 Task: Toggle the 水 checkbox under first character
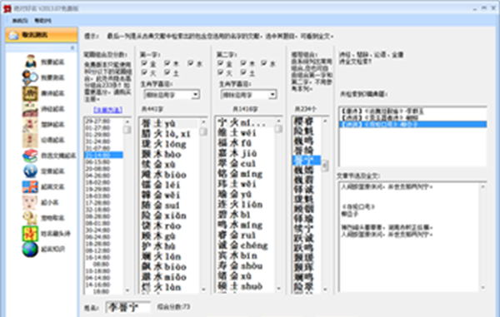[190, 63]
